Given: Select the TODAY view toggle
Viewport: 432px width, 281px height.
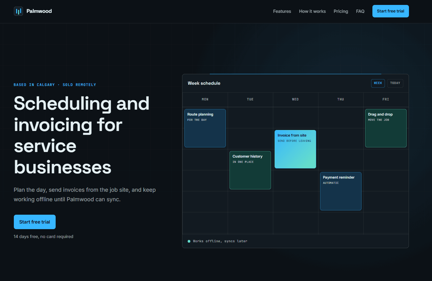Looking at the screenshot, I should (x=395, y=83).
